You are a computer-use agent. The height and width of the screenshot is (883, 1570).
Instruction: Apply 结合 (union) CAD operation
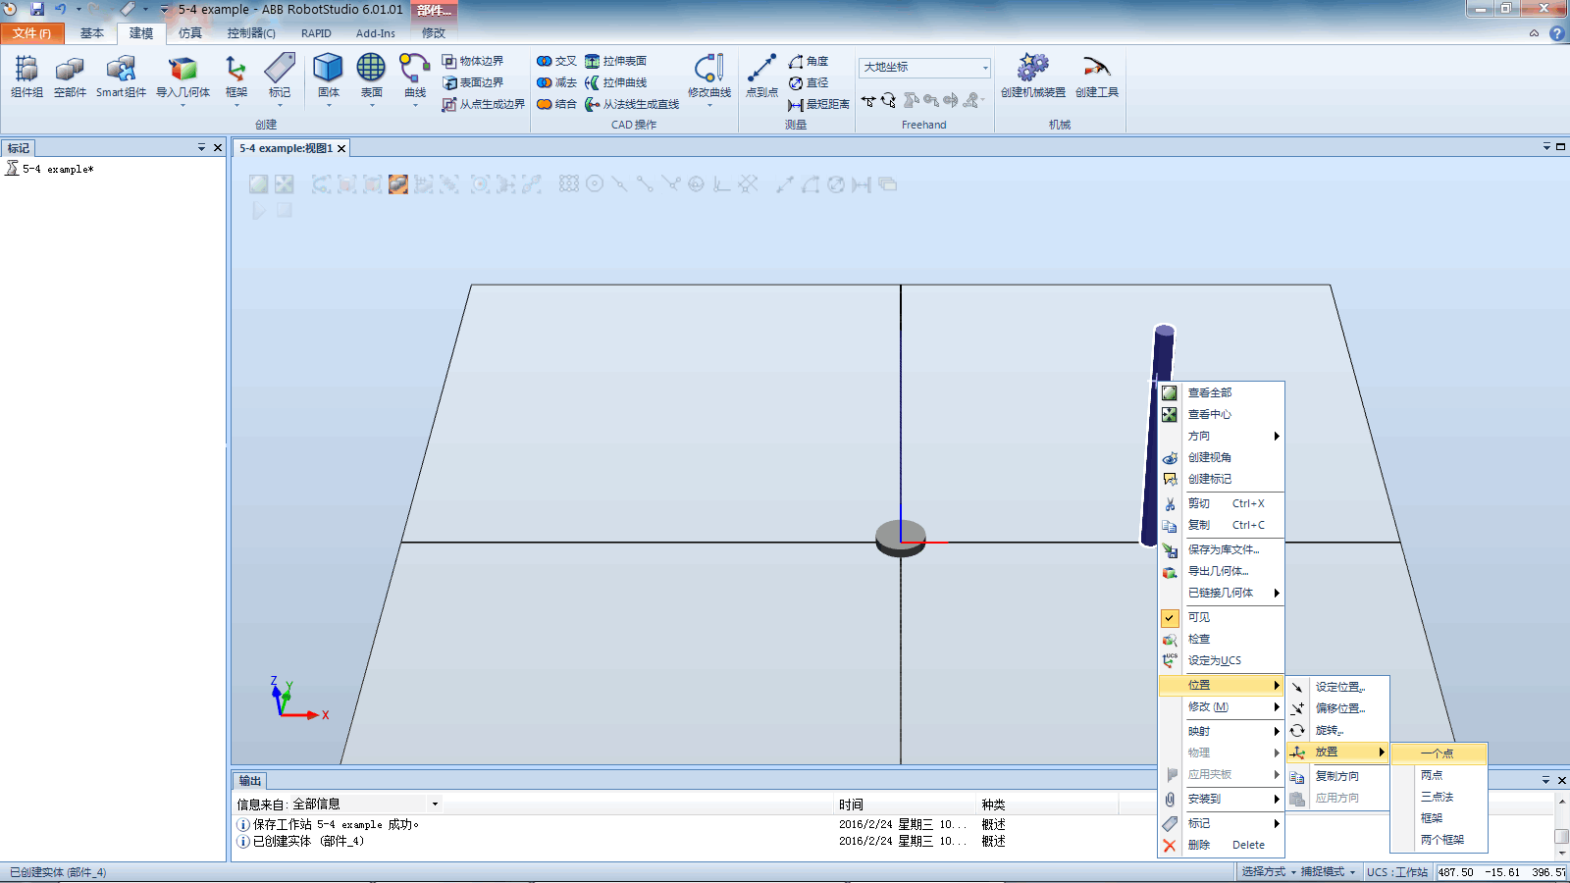tap(556, 104)
